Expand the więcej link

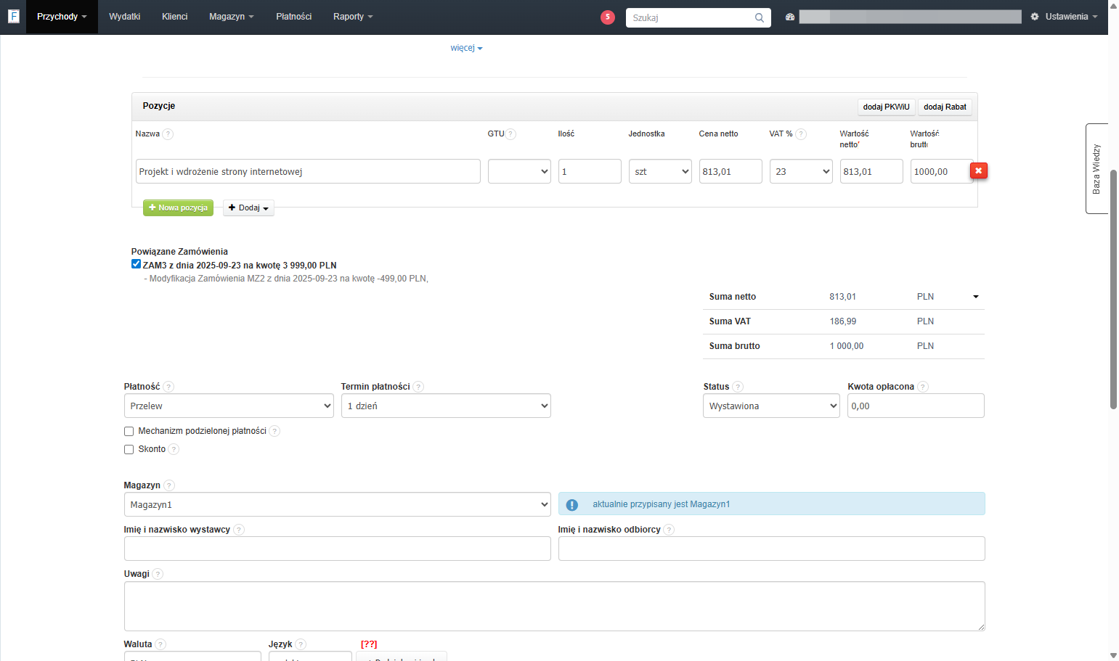point(466,48)
